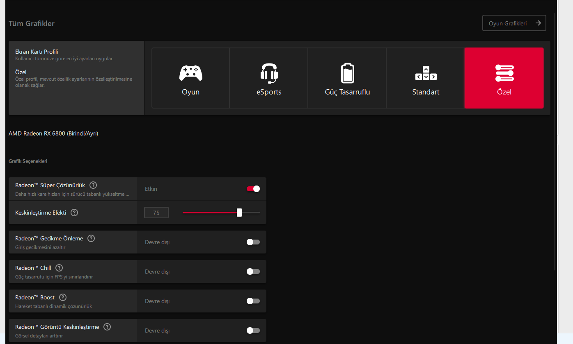Select the Standart arrow-keys profile icon
573x344 pixels.
click(x=426, y=73)
